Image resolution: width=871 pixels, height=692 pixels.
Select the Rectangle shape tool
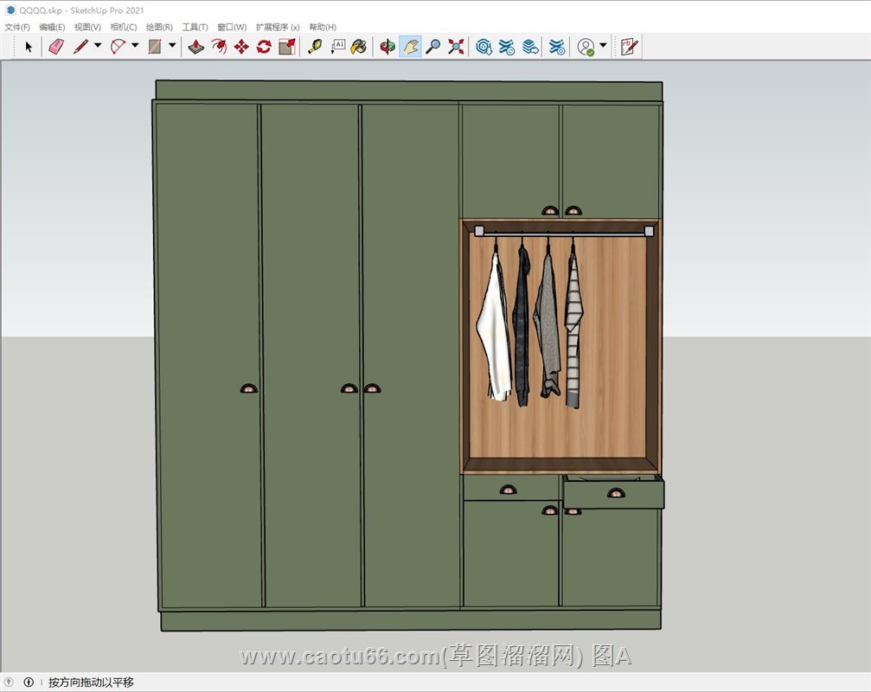point(155,47)
